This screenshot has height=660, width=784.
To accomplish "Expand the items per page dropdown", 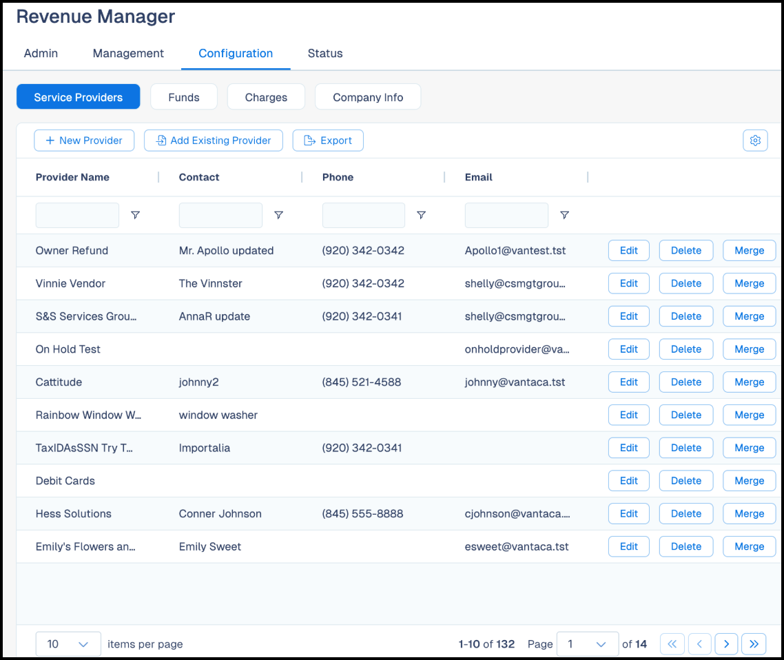I will click(68, 644).
